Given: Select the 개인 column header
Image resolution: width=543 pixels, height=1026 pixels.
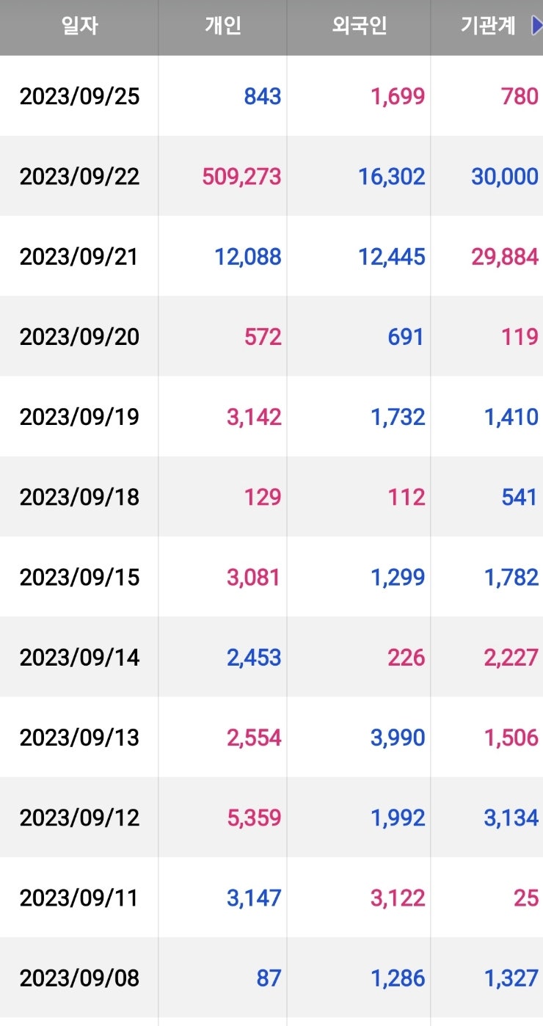Looking at the screenshot, I should point(223,26).
